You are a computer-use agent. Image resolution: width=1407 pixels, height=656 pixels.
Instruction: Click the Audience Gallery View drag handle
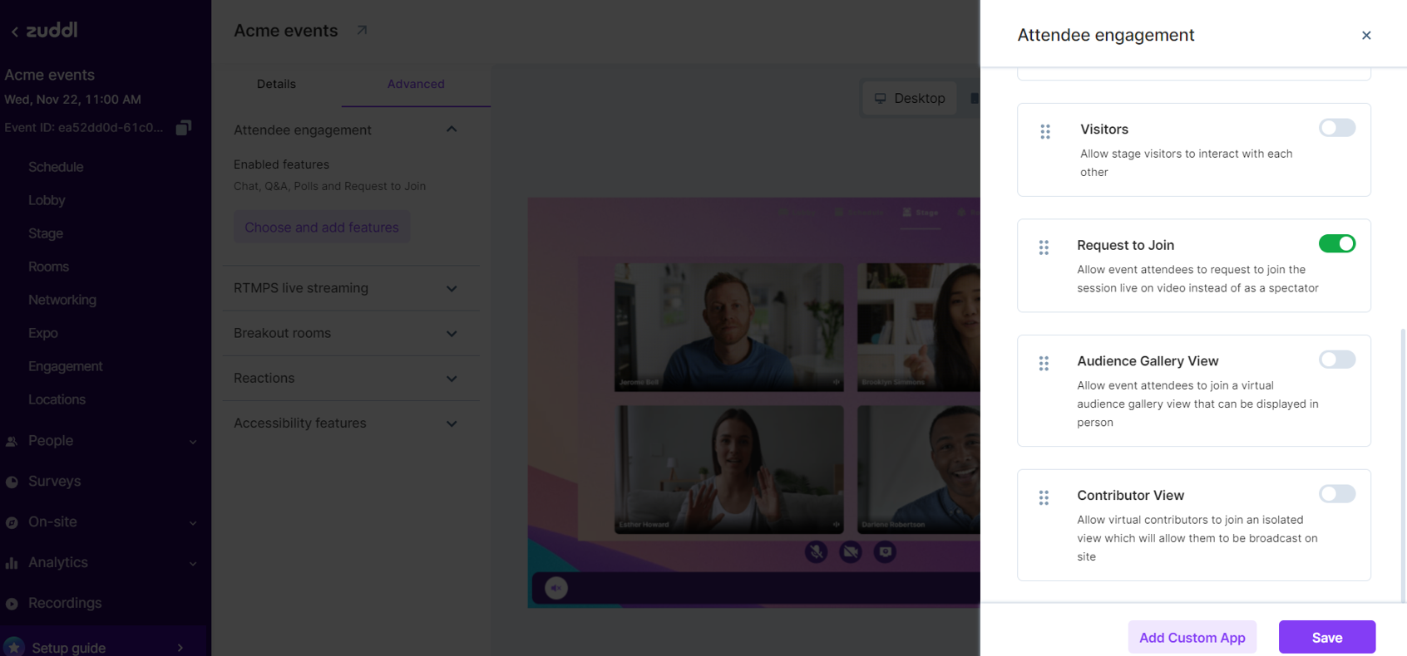[1044, 364]
